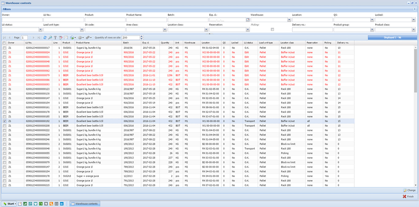The image size is (419, 207).
Task: Check the select-all header checkbox
Action: point(4,43)
